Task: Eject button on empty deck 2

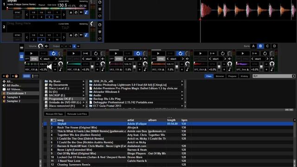Action: click(71, 35)
